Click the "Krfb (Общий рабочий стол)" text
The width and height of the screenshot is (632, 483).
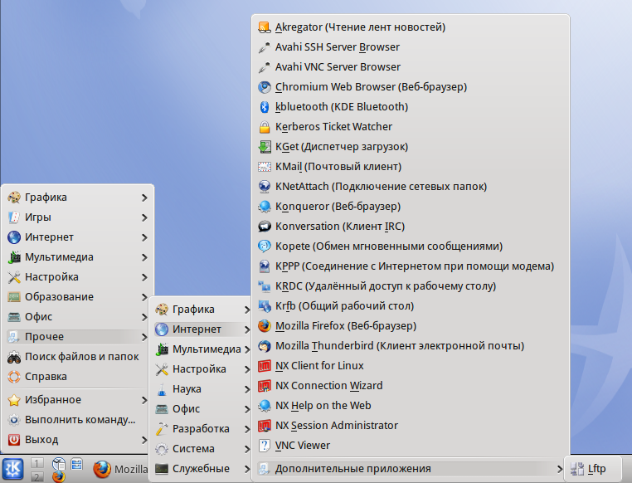[345, 306]
